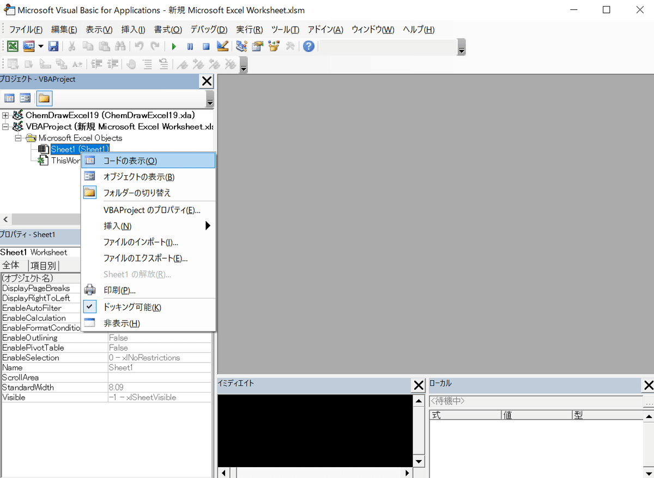The image size is (654, 478).
Task: Click the Indent icon on Edit toolbar
Action: (x=96, y=64)
